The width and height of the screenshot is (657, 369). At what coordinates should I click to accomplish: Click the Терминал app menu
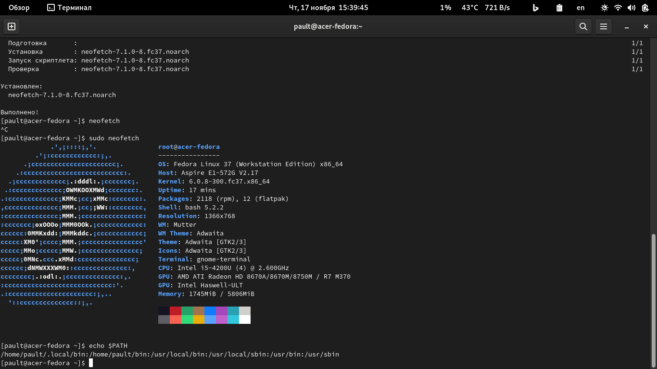point(69,8)
